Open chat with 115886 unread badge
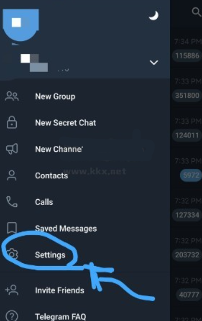The width and height of the screenshot is (202, 321). [x=187, y=55]
